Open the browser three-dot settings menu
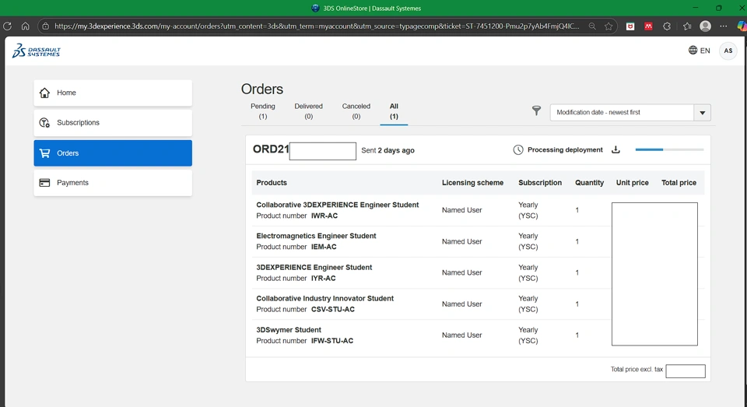The height and width of the screenshot is (407, 747). point(723,26)
